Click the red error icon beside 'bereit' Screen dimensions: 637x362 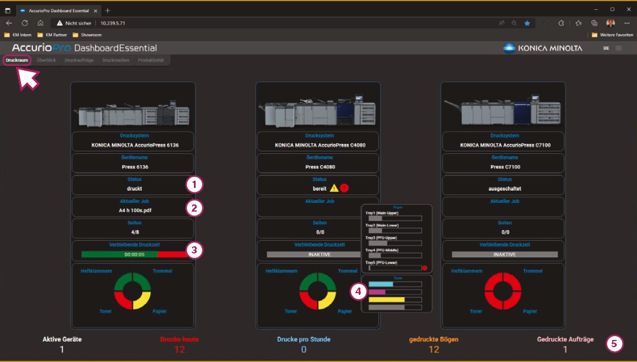[344, 188]
